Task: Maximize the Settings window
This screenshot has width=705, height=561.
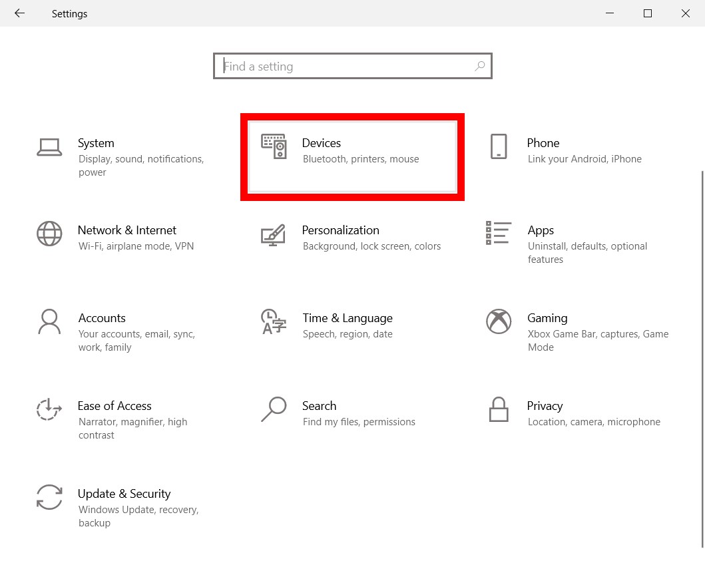Action: tap(647, 13)
